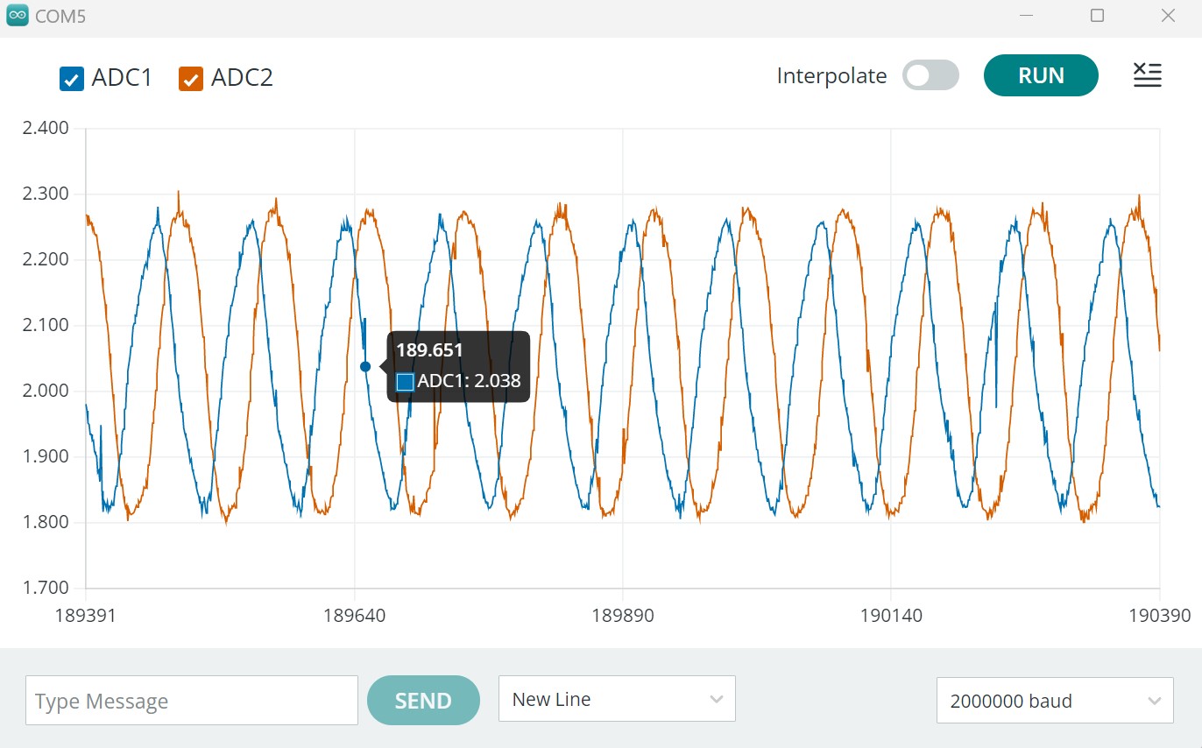Click the New Line dropdown chevron arrow

tap(716, 699)
